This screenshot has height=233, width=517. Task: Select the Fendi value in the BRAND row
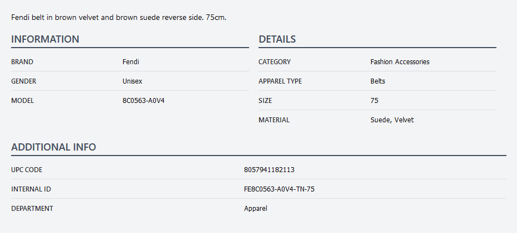coord(130,62)
